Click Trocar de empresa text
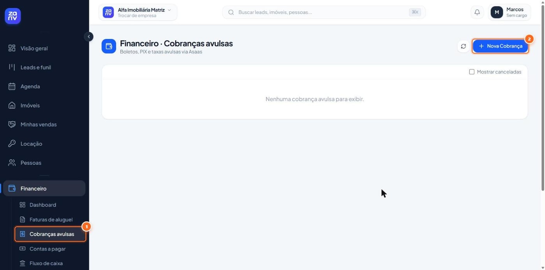Image resolution: width=545 pixels, height=270 pixels. coord(137,16)
